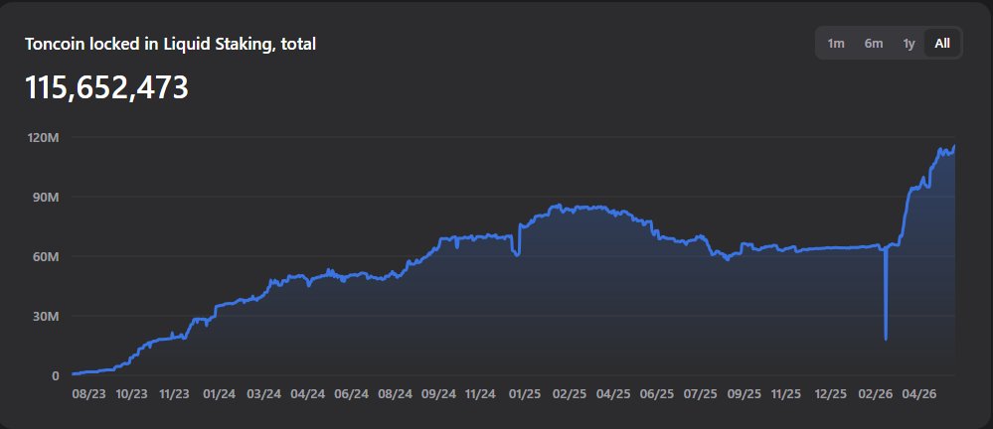The image size is (993, 429).
Task: Click the 07/25 x-axis label
Action: pyautogui.click(x=701, y=393)
